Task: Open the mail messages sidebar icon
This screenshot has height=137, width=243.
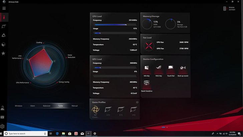Action: pos(2,117)
